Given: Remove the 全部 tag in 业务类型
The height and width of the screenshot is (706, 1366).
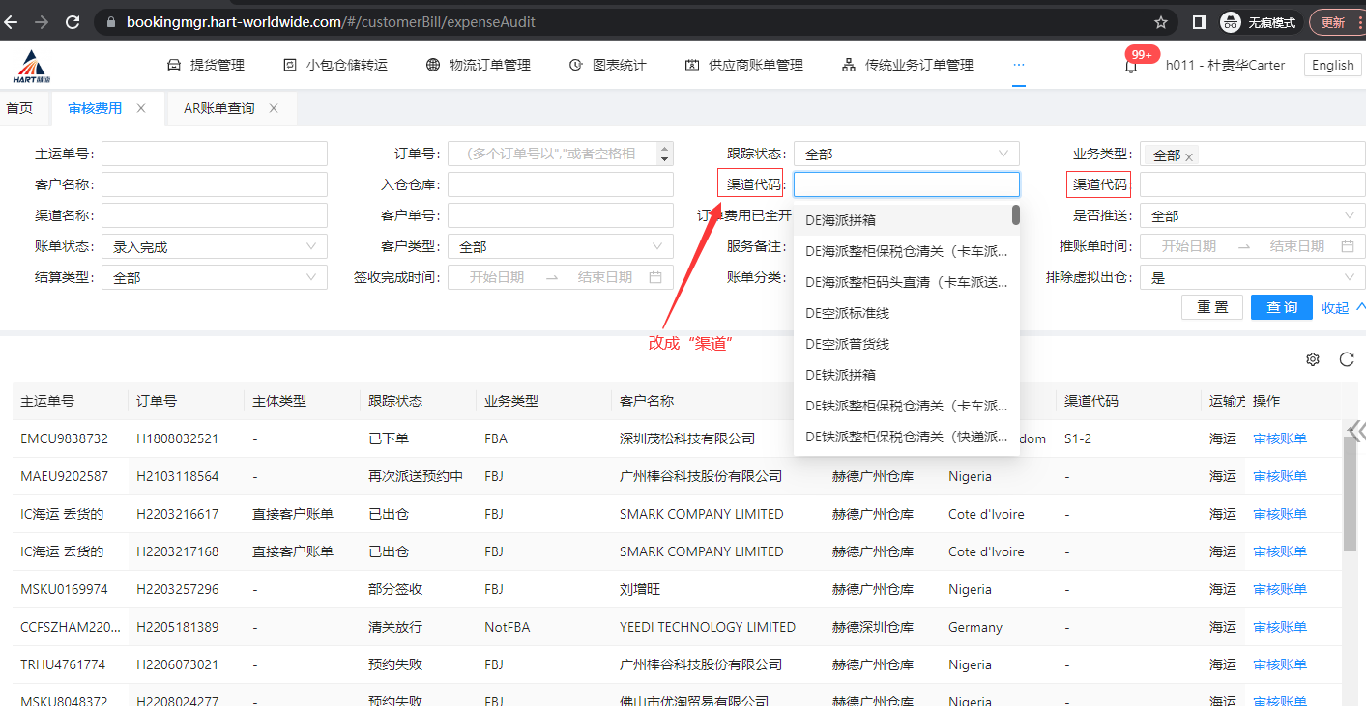Looking at the screenshot, I should coord(1189,155).
